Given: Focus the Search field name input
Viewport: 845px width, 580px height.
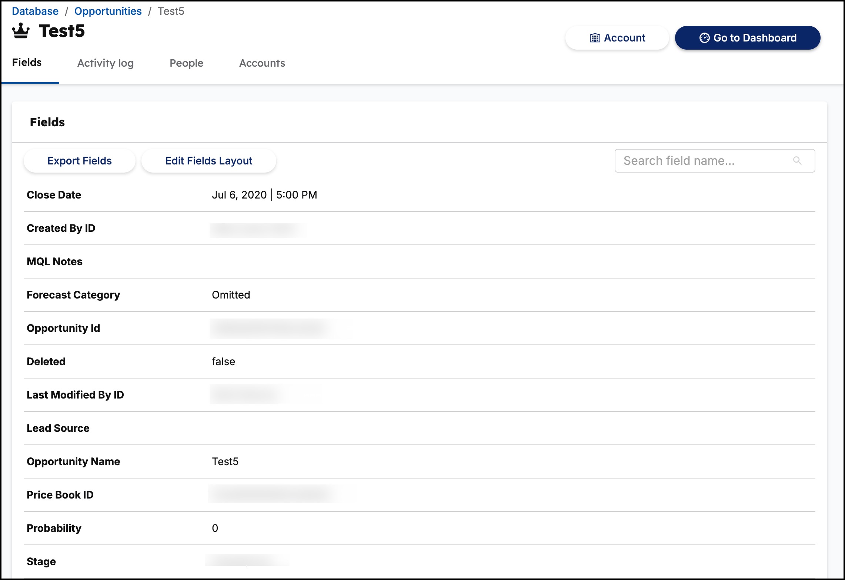Looking at the screenshot, I should (x=715, y=161).
